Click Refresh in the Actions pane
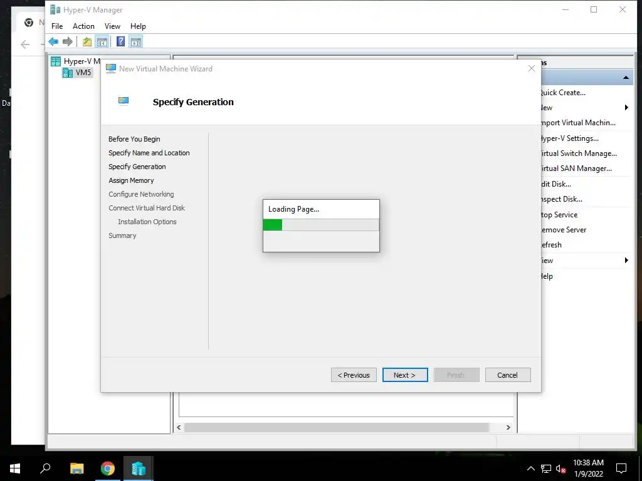642x481 pixels. coord(551,245)
